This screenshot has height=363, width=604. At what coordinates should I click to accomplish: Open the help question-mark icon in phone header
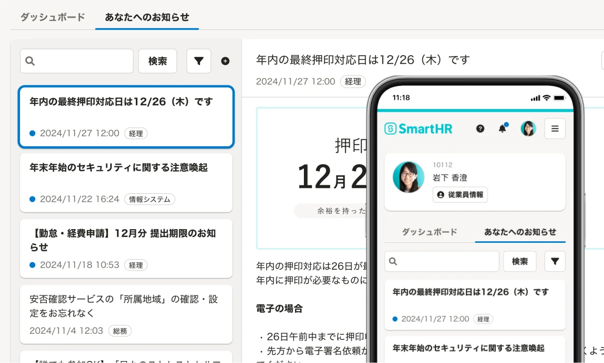480,128
